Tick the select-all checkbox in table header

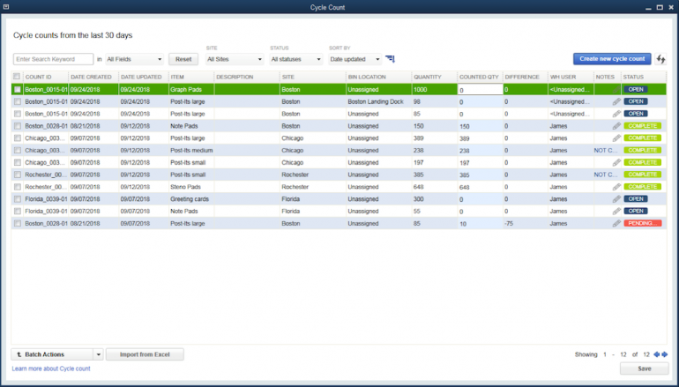tap(17, 77)
